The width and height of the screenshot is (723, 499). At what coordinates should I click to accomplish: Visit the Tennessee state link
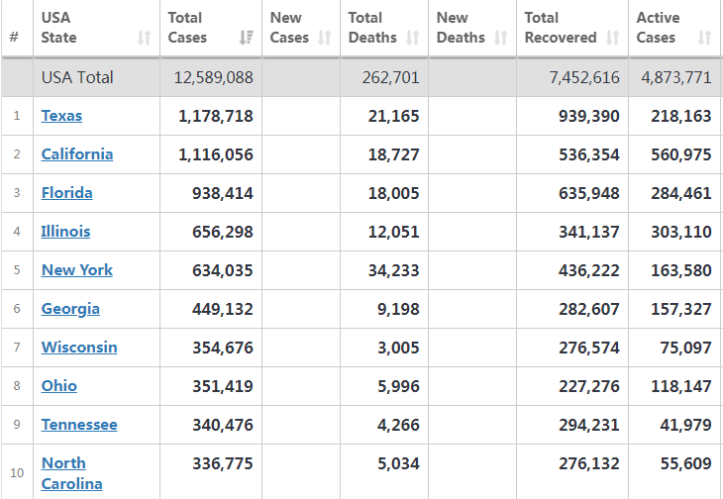[x=79, y=425]
